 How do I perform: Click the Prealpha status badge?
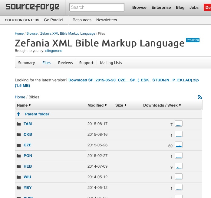tap(193, 40)
